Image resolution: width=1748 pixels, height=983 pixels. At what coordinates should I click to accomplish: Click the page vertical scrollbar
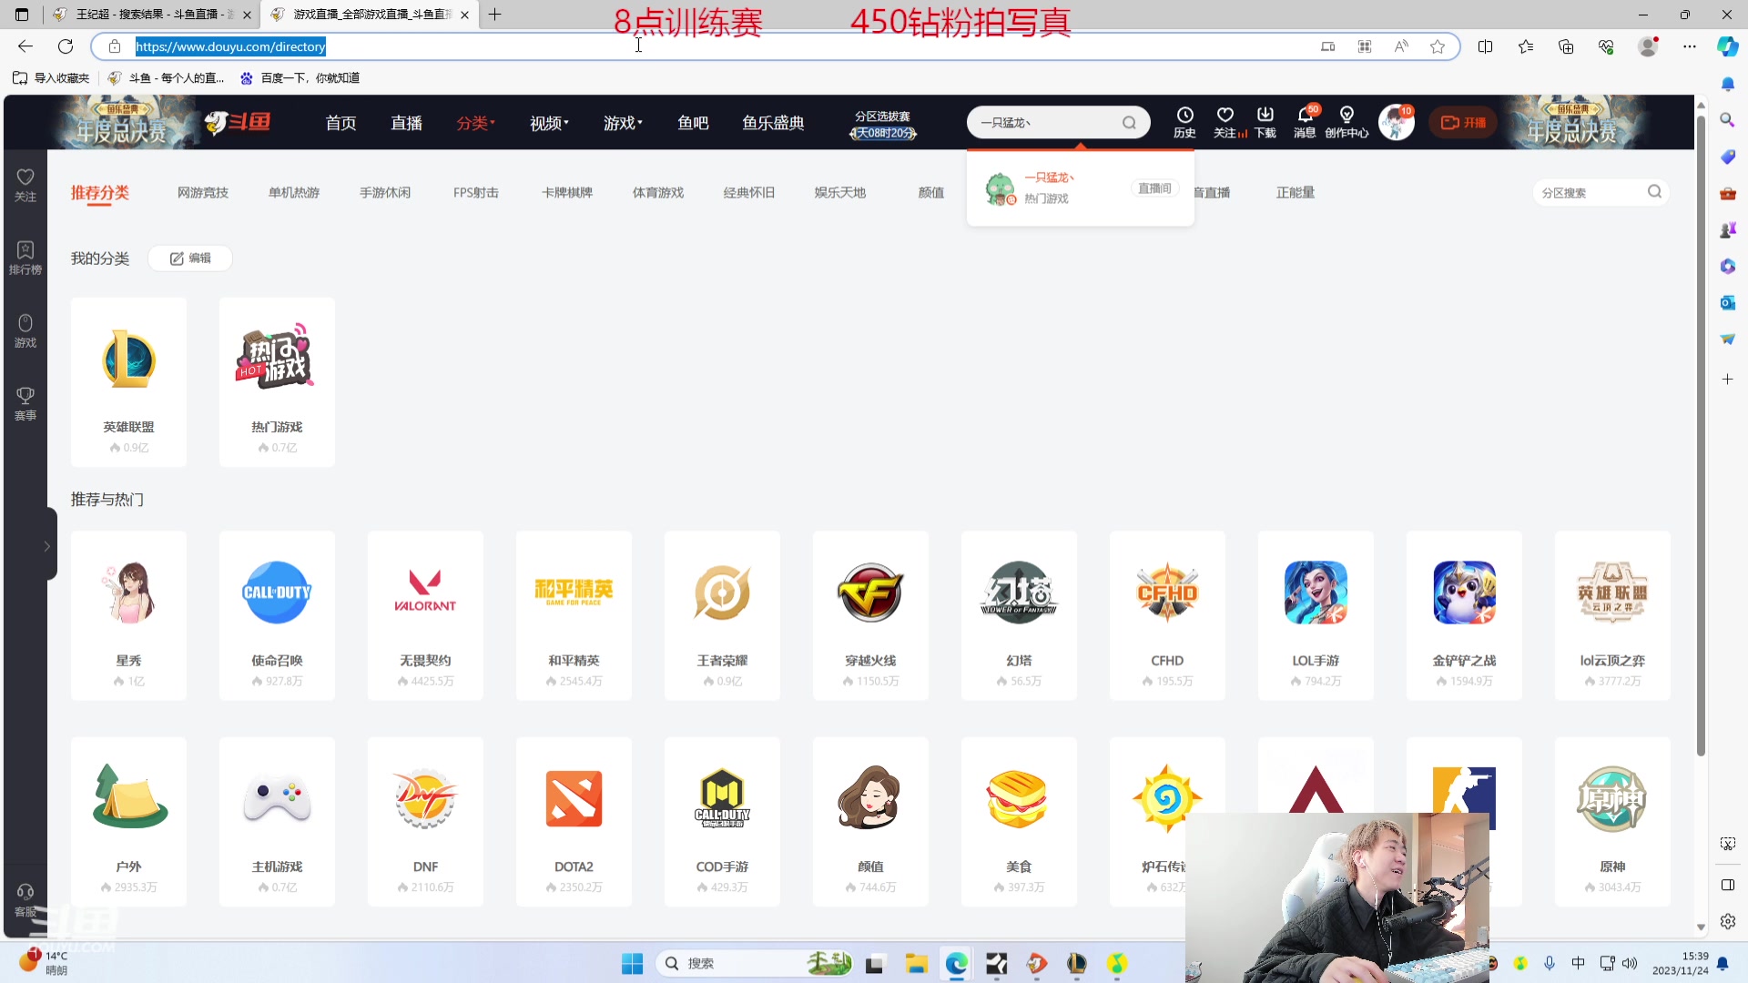(1701, 437)
